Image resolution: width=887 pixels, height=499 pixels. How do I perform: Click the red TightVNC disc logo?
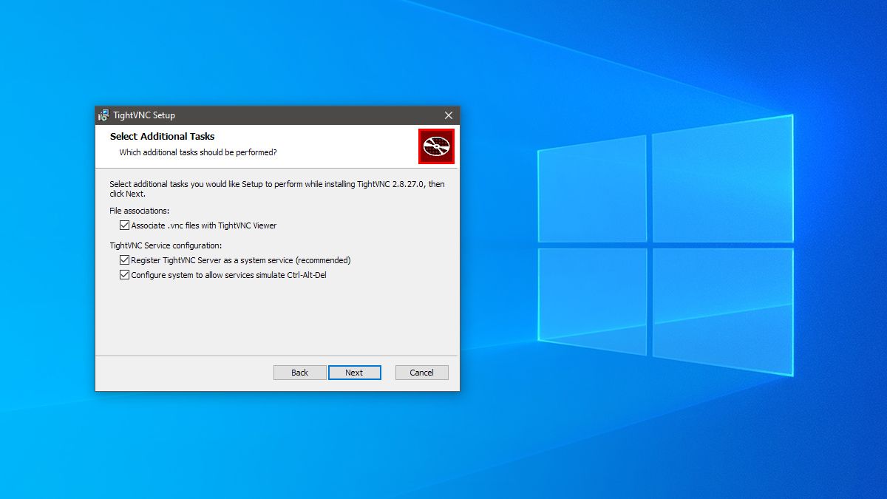click(x=436, y=146)
